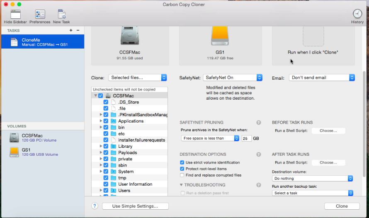Image resolution: width=369 pixels, height=218 pixels.
Task: Expand the private folder
Action: coord(101,159)
